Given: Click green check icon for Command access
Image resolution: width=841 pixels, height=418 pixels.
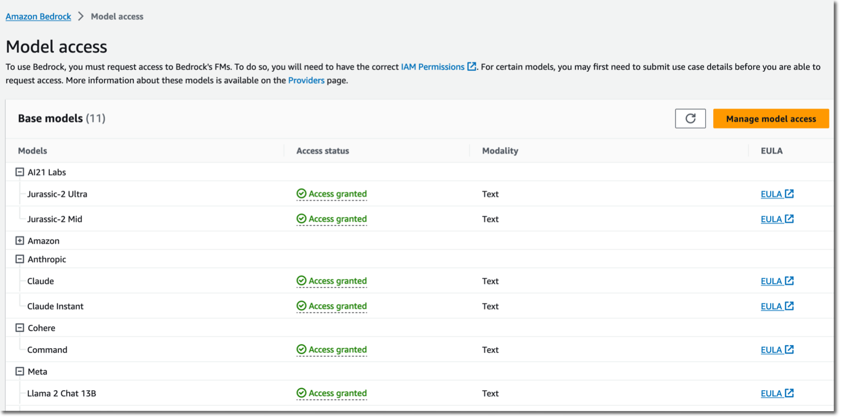Looking at the screenshot, I should pyautogui.click(x=301, y=350).
